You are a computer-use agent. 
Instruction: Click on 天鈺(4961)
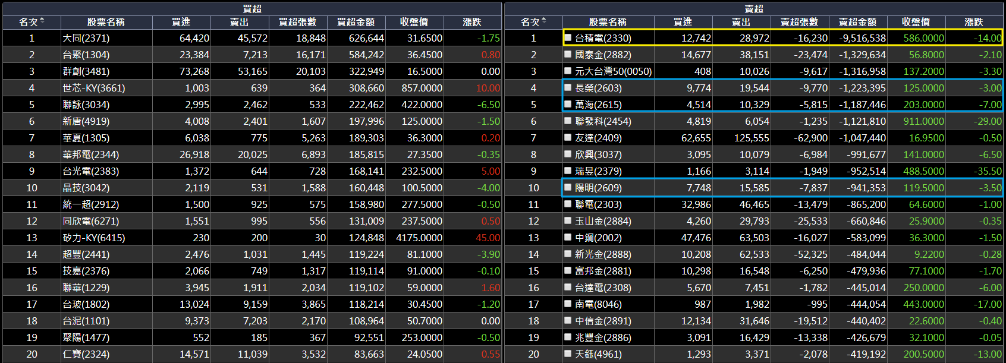click(599, 354)
